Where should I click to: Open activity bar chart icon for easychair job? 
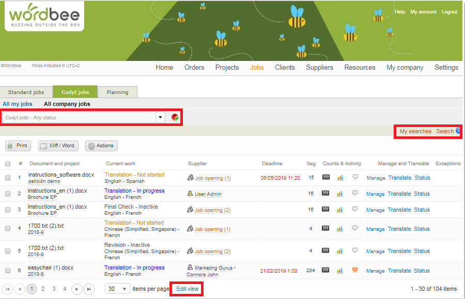[340, 270]
